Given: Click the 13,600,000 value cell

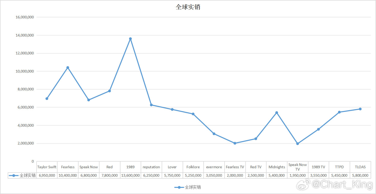Looking at the screenshot, I should click(130, 175).
